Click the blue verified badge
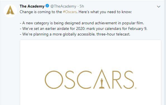The image size is (166, 105). pyautogui.click(x=47, y=6)
